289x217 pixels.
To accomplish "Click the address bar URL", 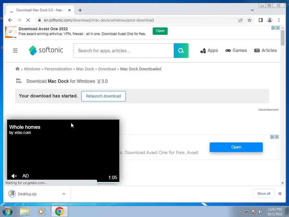I will pyautogui.click(x=99, y=20).
